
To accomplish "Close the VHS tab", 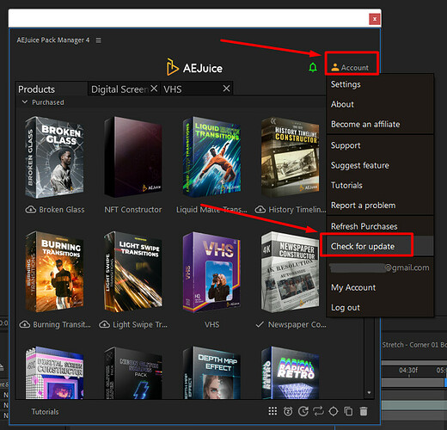I will pyautogui.click(x=226, y=89).
